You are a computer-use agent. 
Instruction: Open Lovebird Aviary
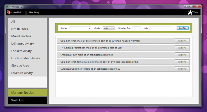(x=27, y=73)
